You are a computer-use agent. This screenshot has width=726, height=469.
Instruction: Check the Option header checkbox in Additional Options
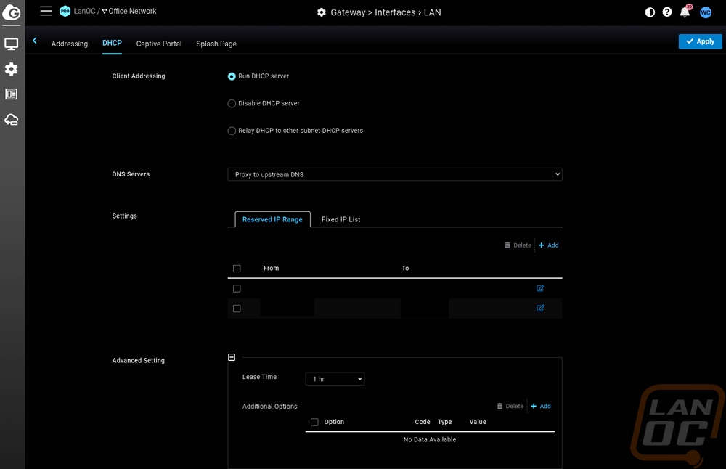coord(314,423)
